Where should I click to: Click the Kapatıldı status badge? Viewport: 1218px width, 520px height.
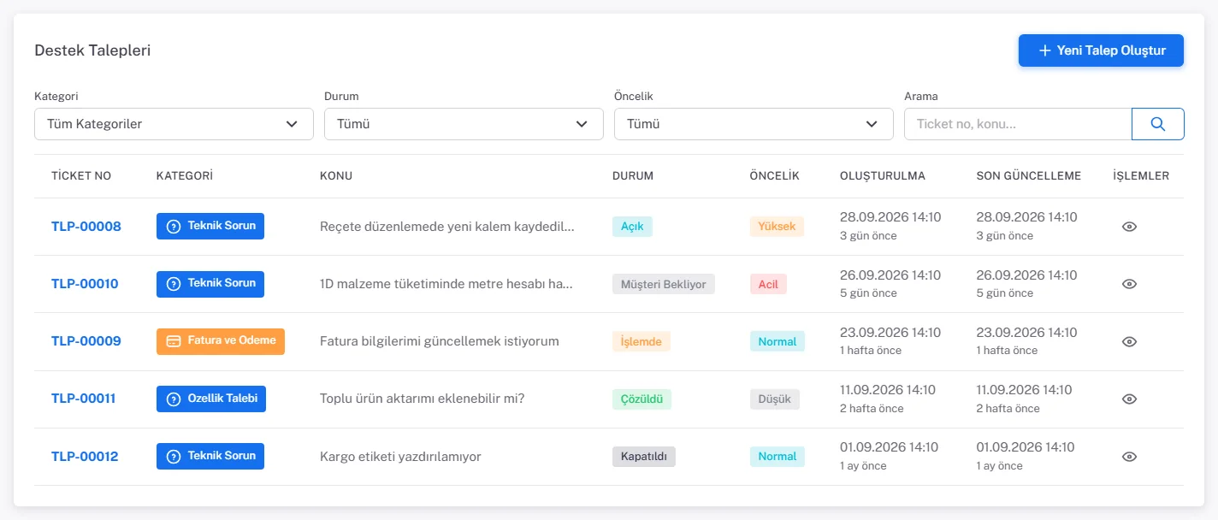[x=644, y=457]
